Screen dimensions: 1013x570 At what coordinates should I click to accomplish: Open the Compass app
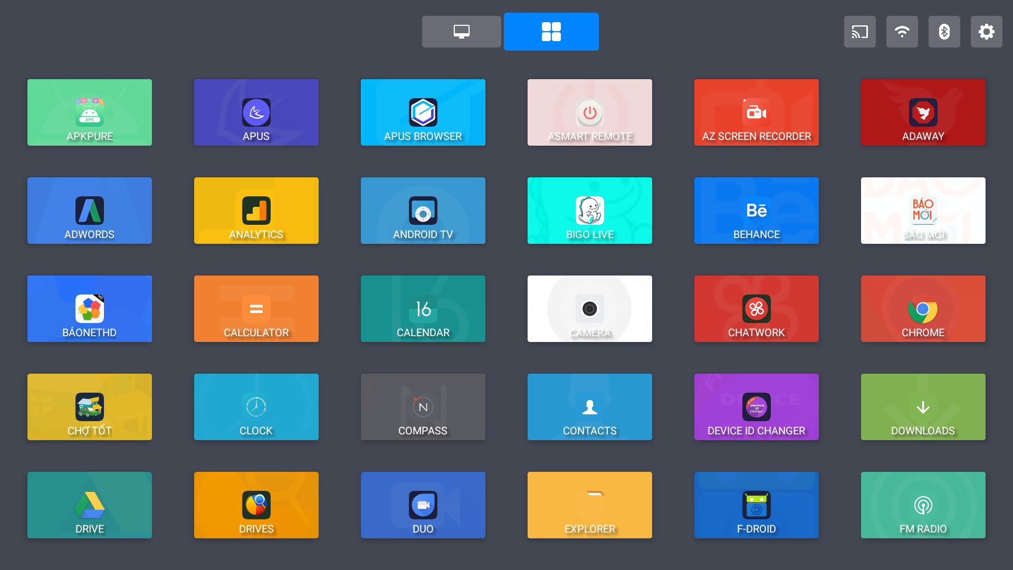[423, 407]
